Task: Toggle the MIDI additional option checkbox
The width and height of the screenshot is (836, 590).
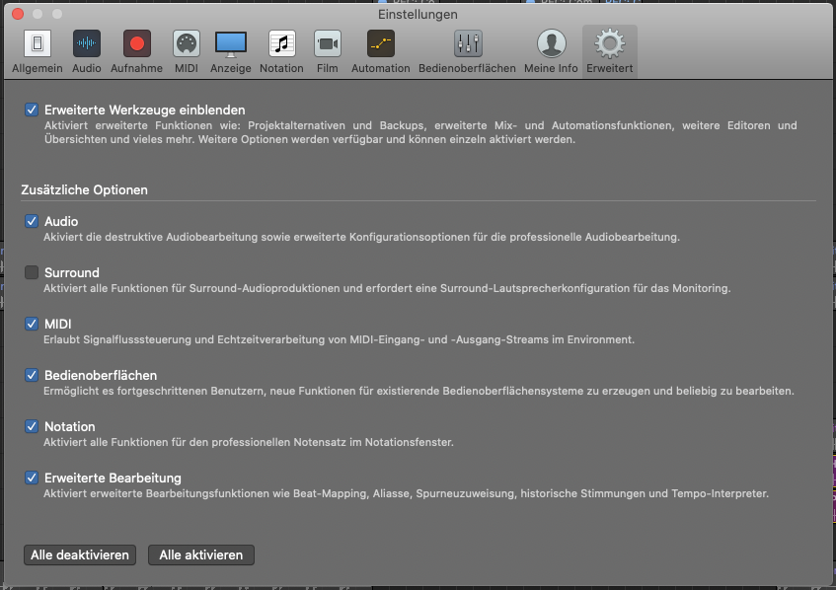Action: tap(32, 324)
